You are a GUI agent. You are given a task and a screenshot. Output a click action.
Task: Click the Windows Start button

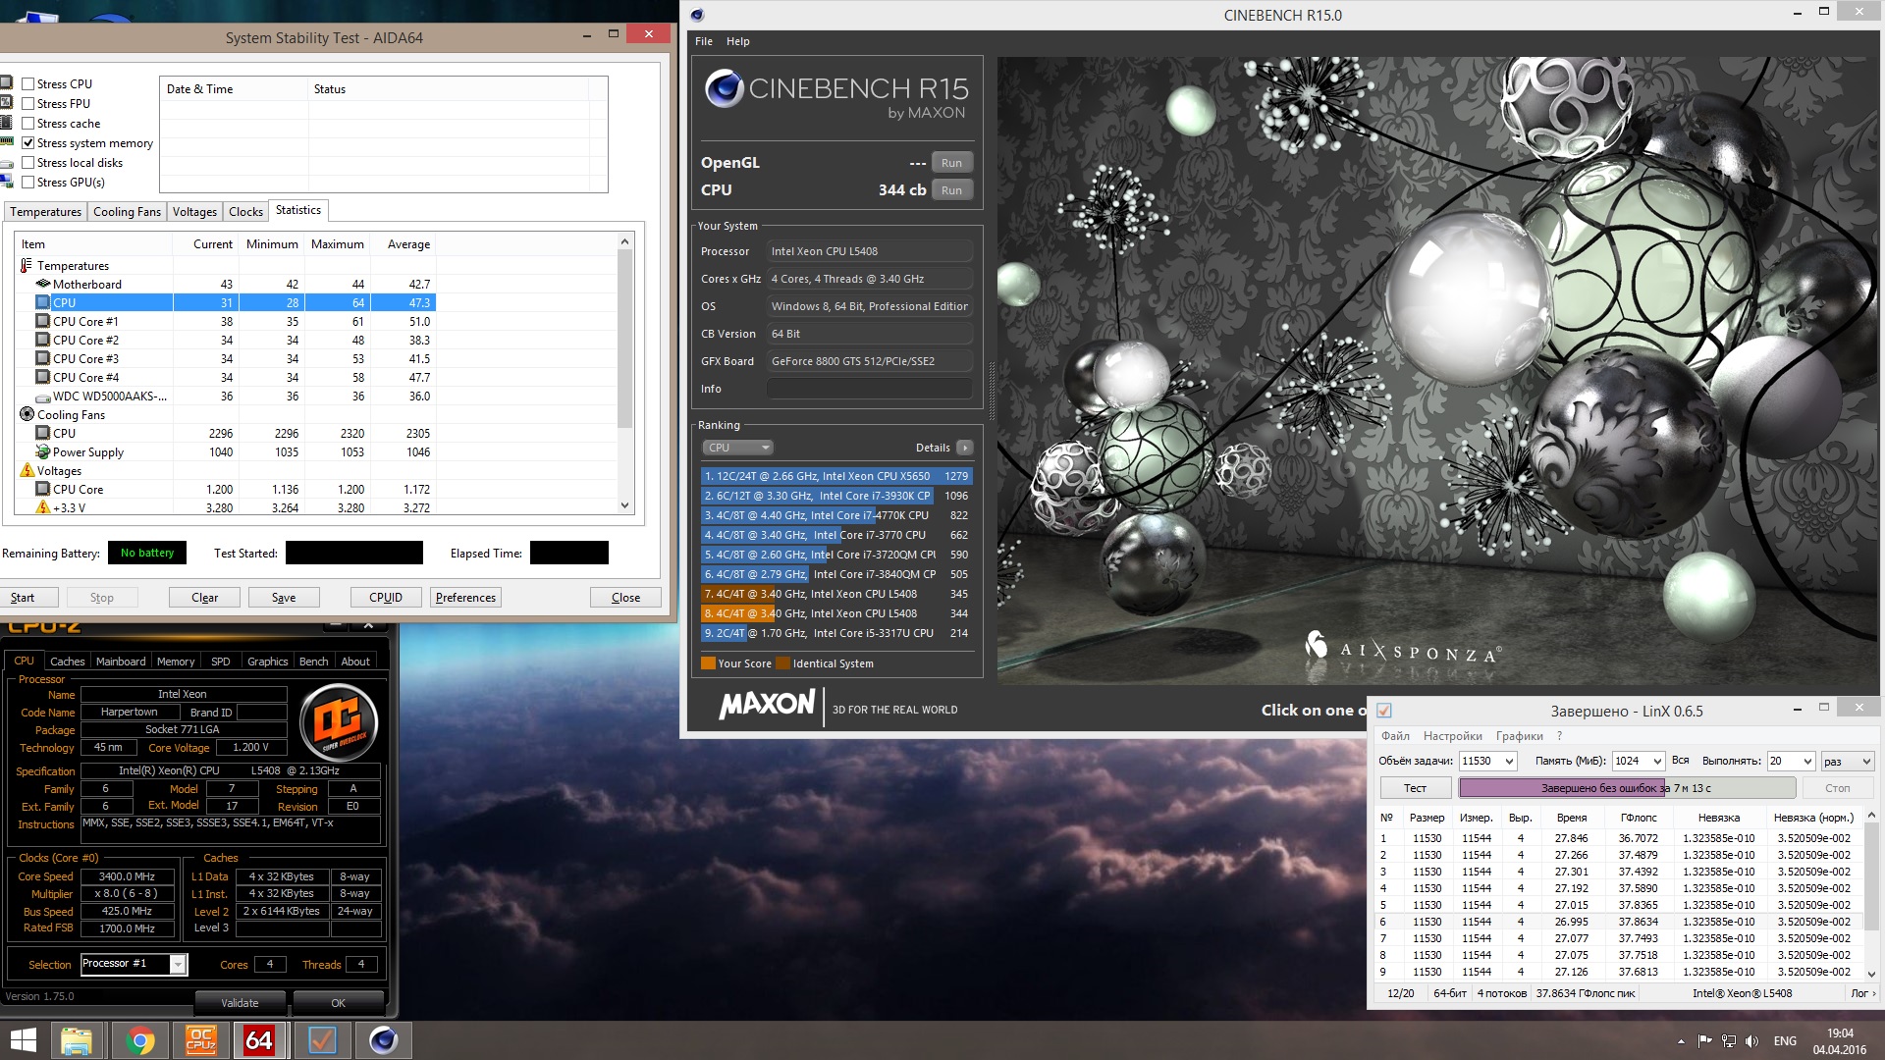(23, 1039)
